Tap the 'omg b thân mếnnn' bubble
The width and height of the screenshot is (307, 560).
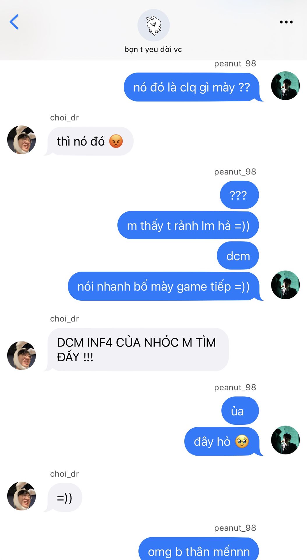[199, 549]
